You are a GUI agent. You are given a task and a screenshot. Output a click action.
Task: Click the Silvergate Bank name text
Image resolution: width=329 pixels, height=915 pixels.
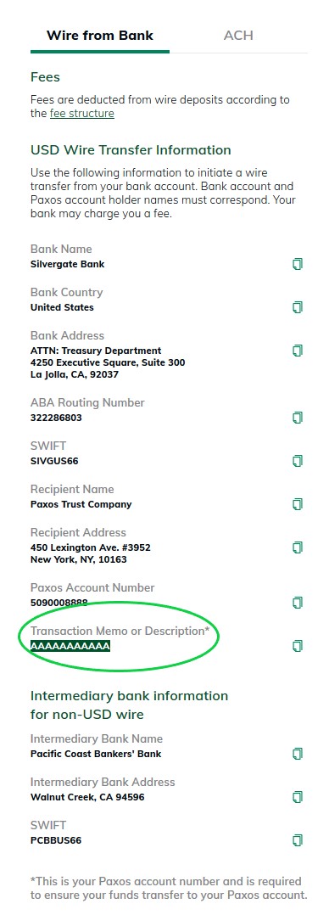pos(68,264)
